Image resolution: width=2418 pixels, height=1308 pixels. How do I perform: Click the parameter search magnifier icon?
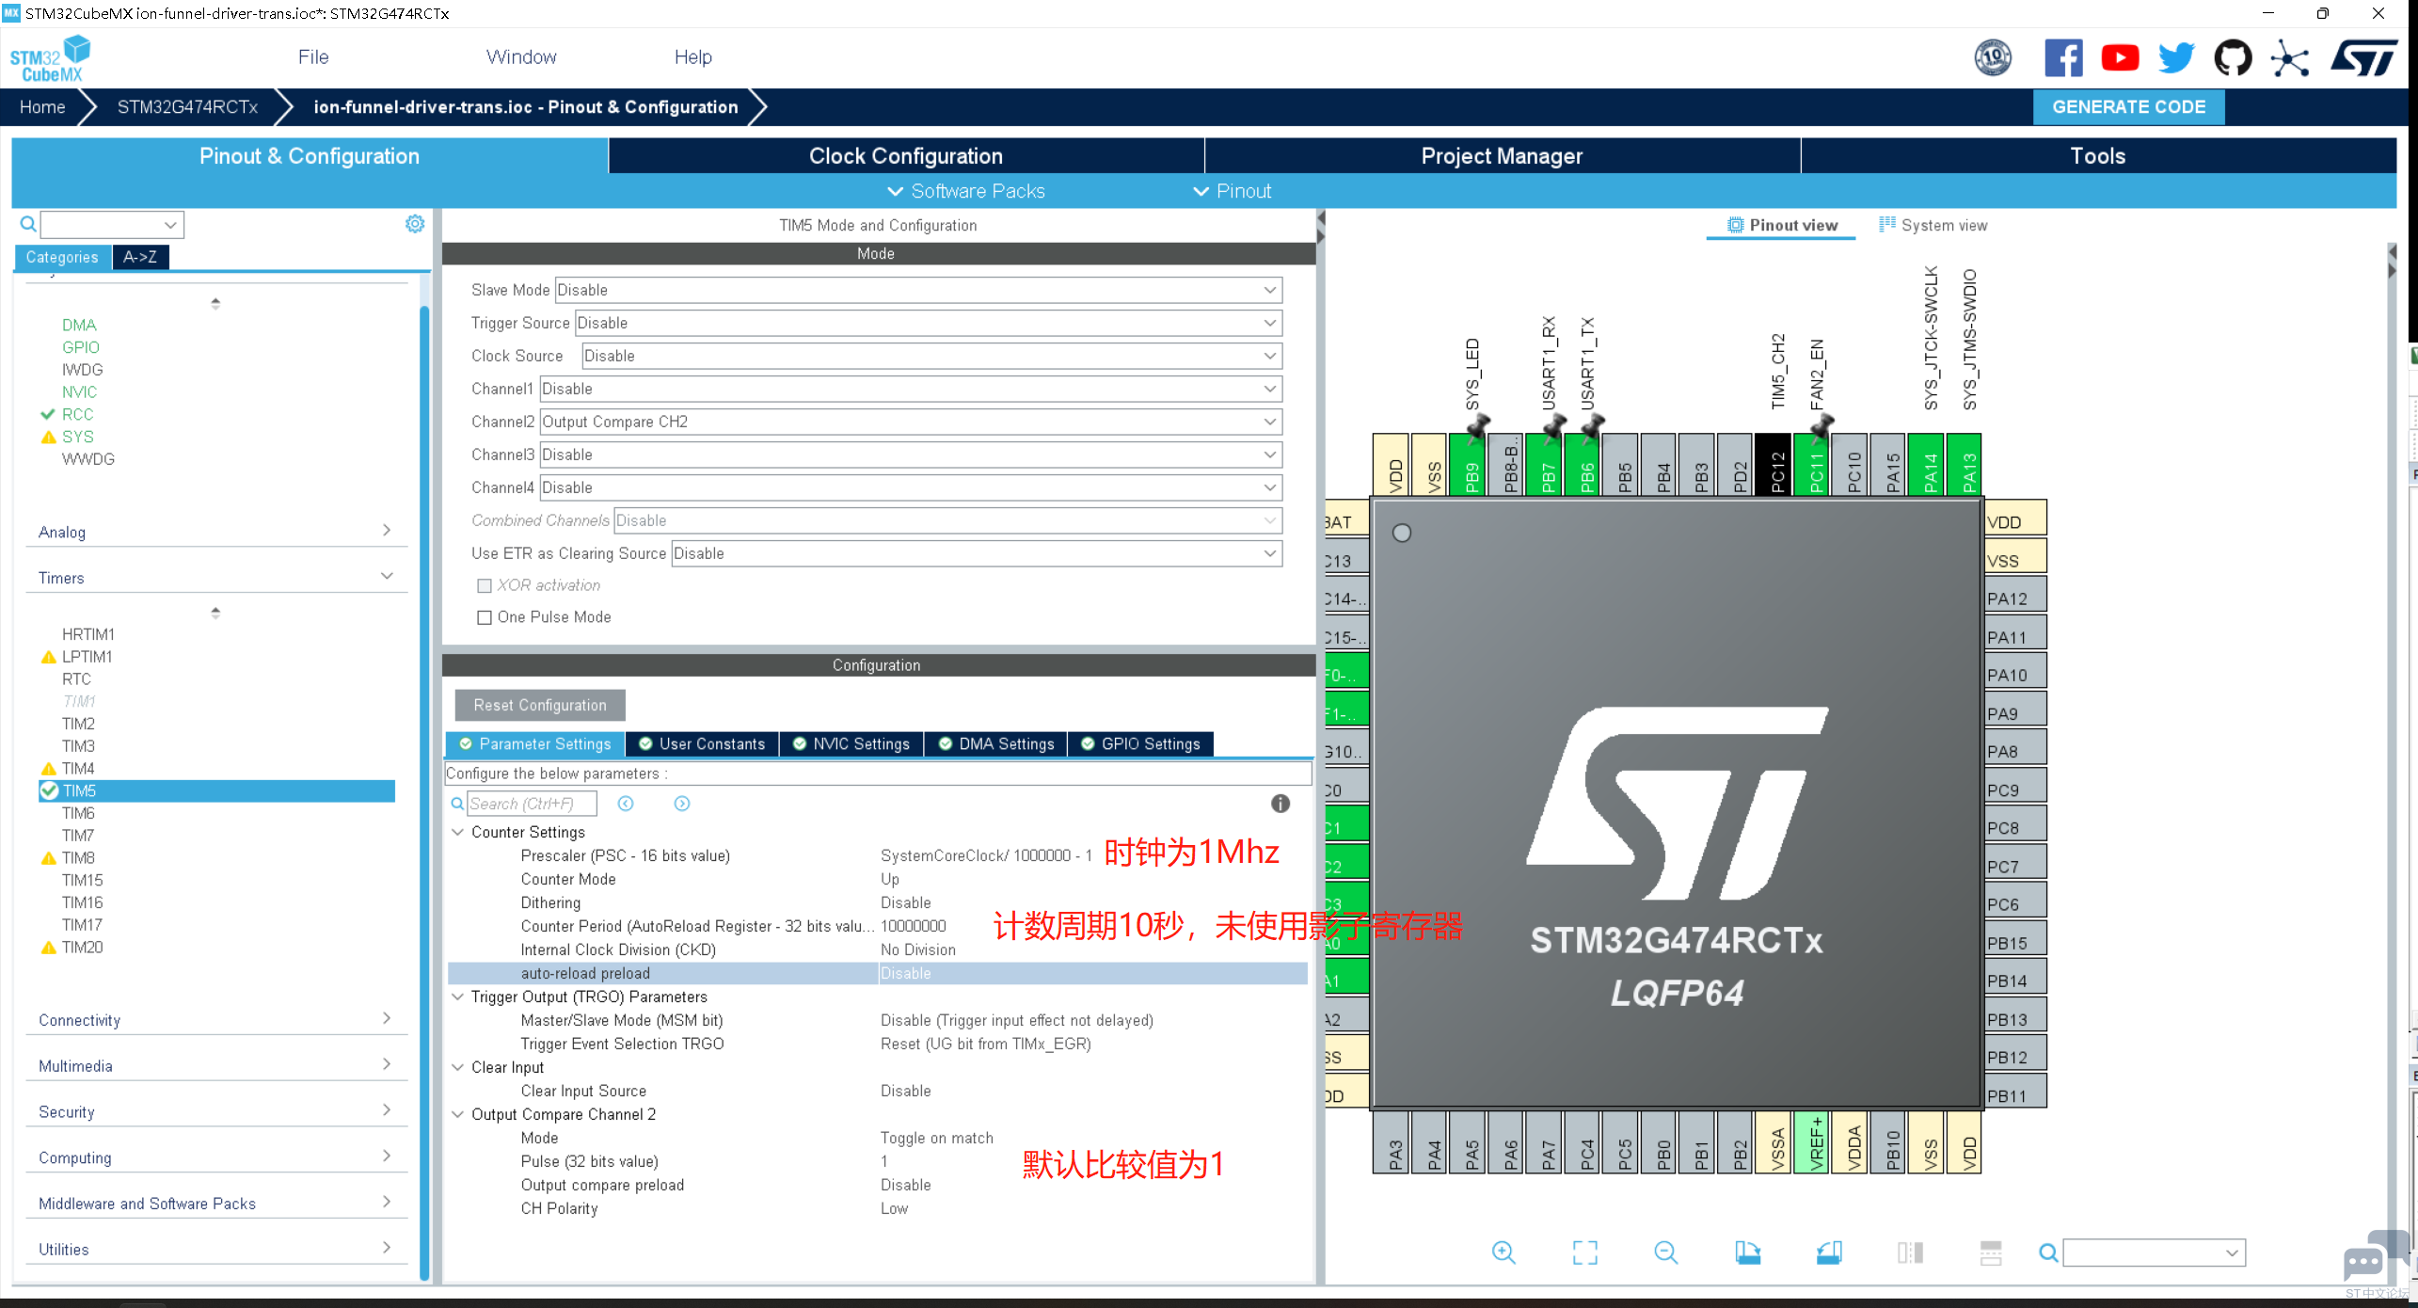pyautogui.click(x=457, y=804)
